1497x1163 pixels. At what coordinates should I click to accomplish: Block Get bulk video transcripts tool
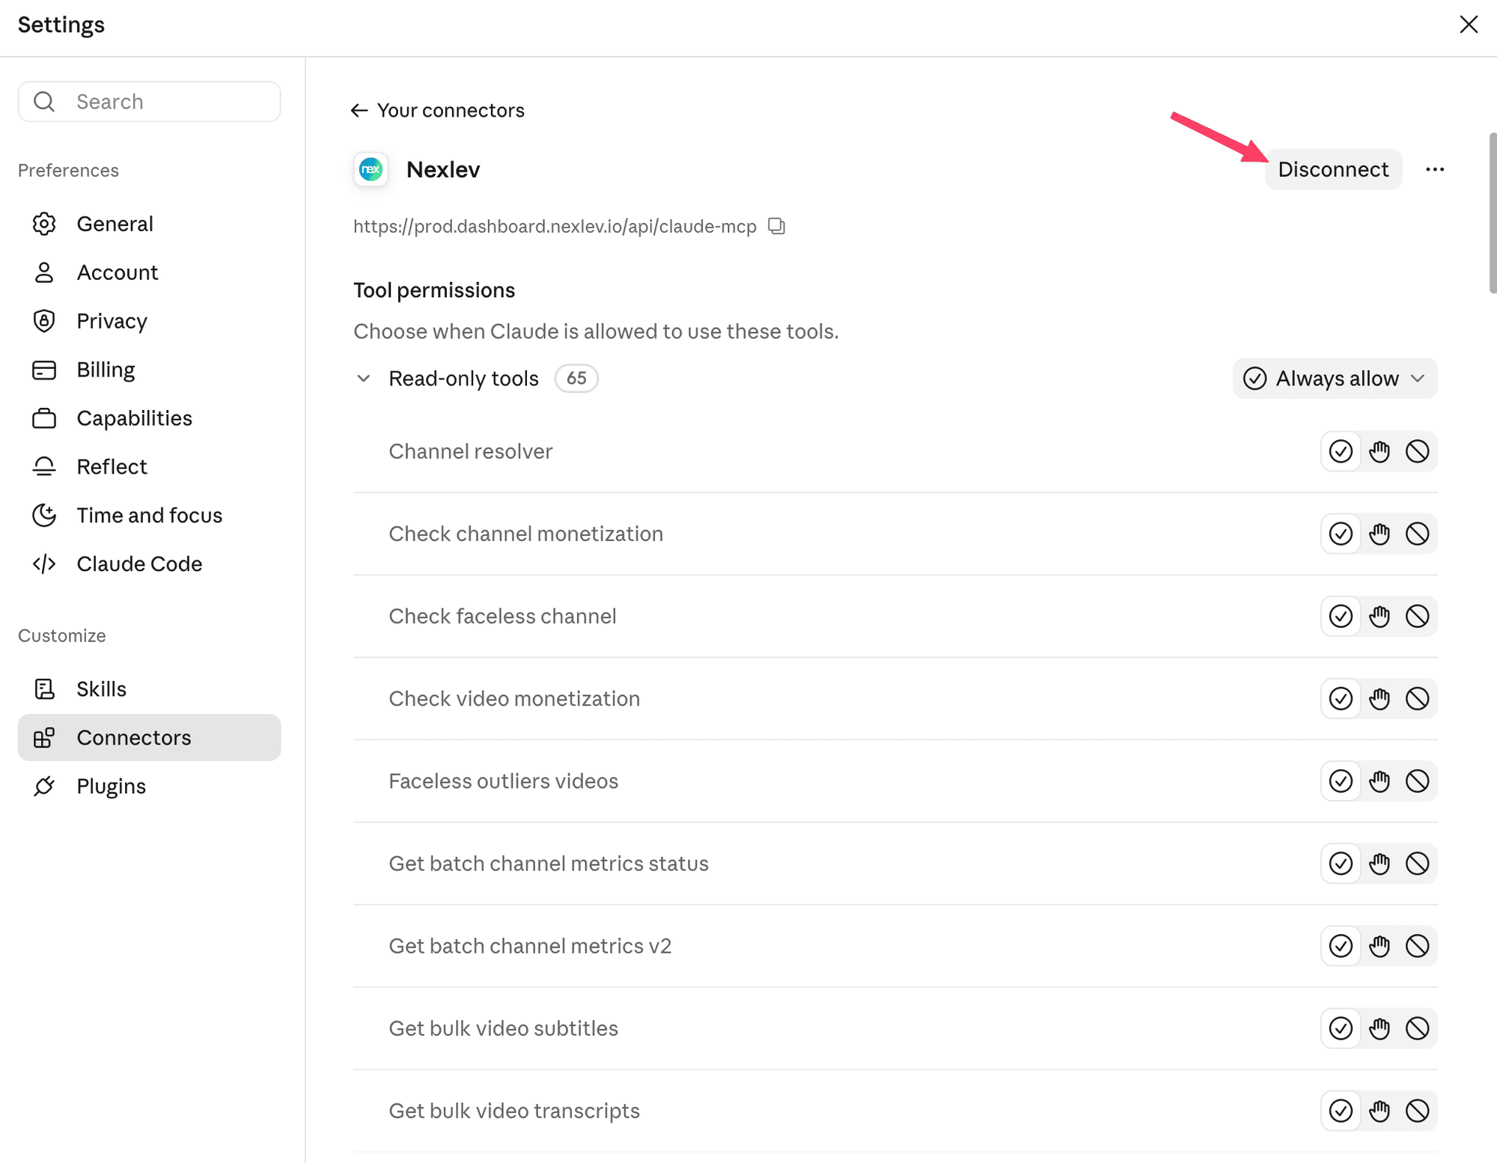pyautogui.click(x=1417, y=1110)
